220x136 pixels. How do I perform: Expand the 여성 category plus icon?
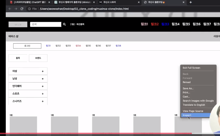tap(43, 71)
